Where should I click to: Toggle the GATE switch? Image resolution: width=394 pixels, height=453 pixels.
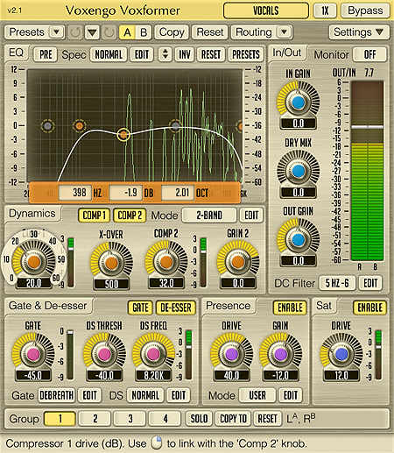click(140, 308)
